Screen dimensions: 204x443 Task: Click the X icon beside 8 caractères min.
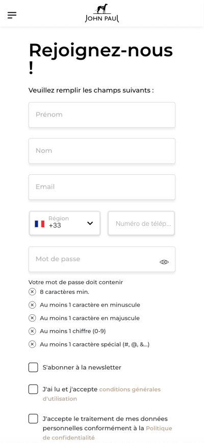click(32, 292)
